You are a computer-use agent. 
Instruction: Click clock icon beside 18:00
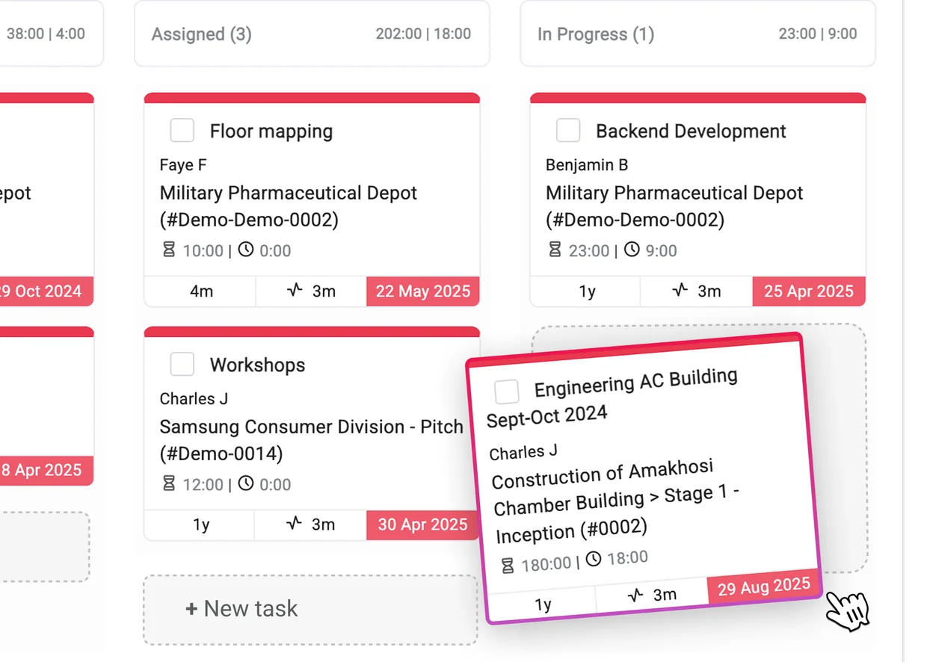594,559
